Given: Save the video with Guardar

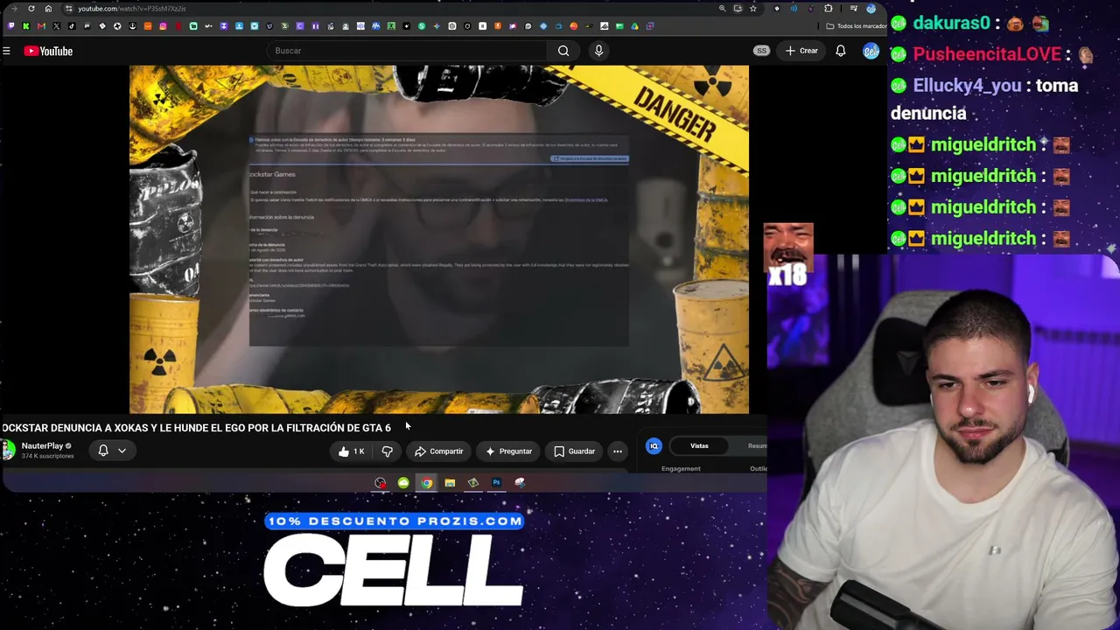Looking at the screenshot, I should (x=574, y=451).
